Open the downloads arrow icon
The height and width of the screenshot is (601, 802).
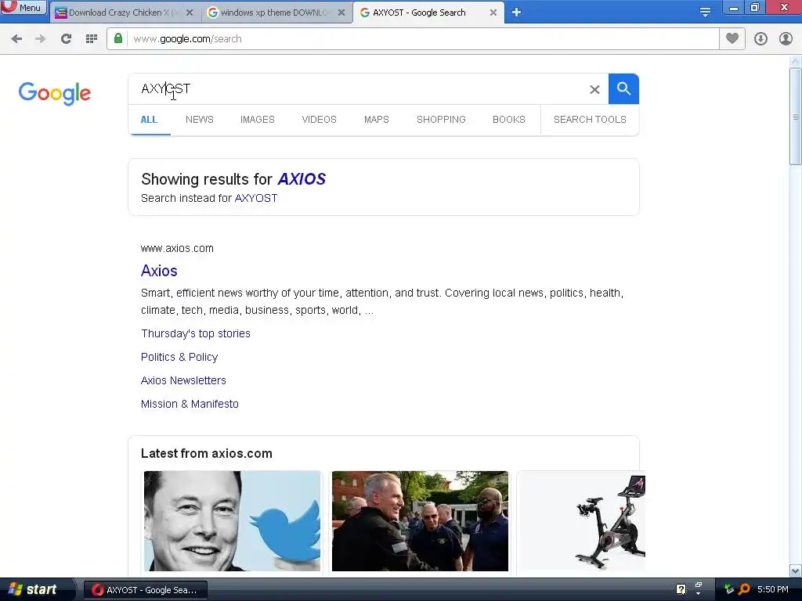click(x=760, y=39)
